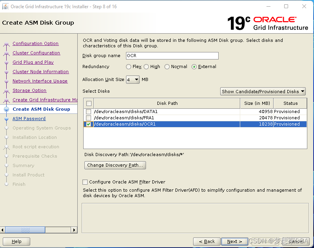Toggle the select-all disks header checkbox

click(89, 103)
